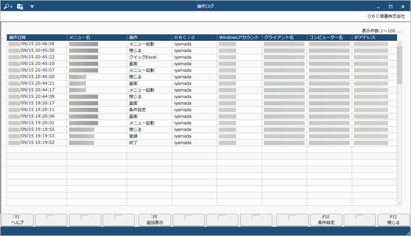Select the row dated 09/15 20:46:58

[x=202, y=44]
